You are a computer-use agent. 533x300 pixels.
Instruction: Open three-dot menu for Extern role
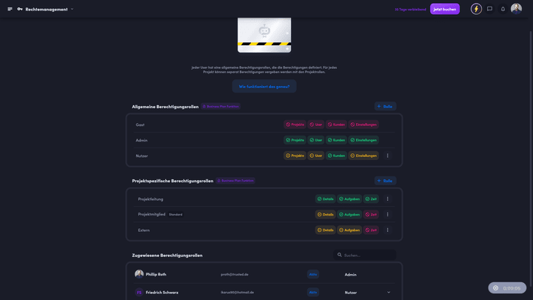pos(387,230)
